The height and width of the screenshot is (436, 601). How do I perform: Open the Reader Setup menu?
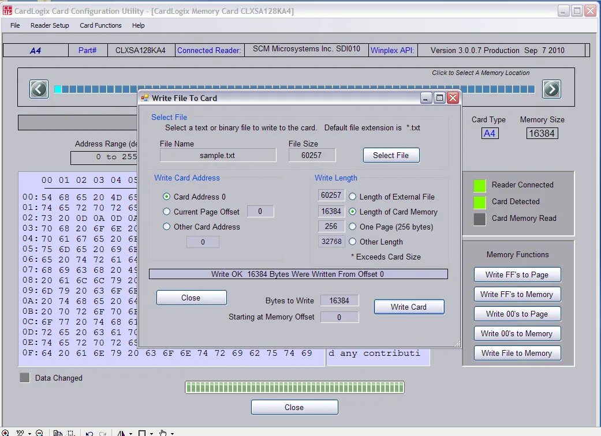click(50, 25)
